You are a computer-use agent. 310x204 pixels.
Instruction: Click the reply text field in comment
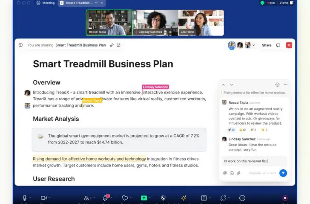[x=254, y=161]
